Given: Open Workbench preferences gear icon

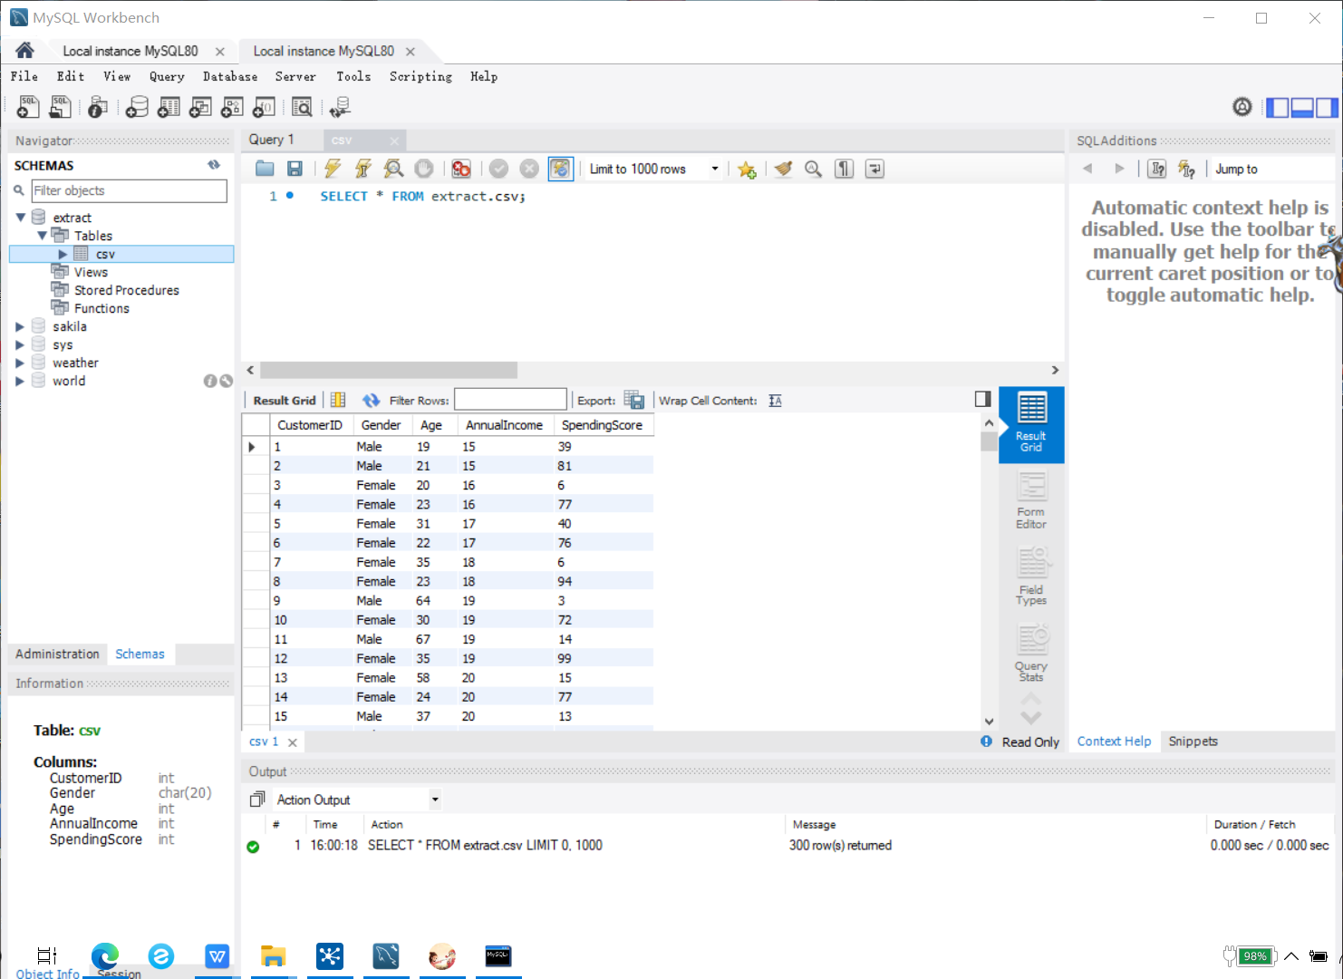Looking at the screenshot, I should pyautogui.click(x=1242, y=107).
